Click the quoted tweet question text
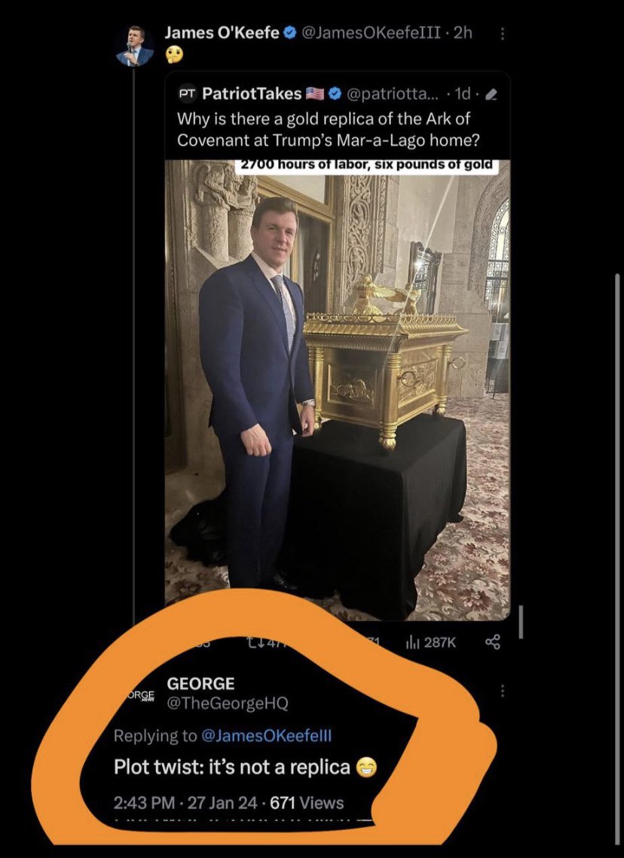Screen dimensions: 624x858 [x=328, y=130]
